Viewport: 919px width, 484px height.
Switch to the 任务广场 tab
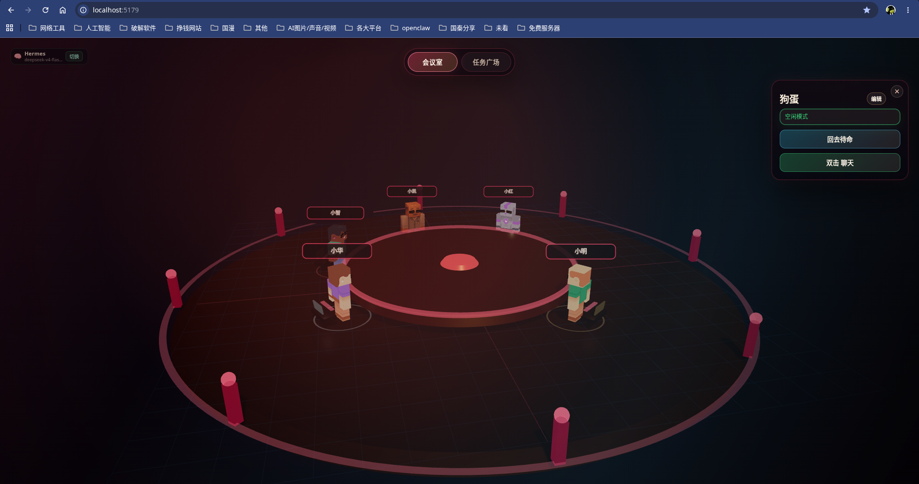(486, 62)
